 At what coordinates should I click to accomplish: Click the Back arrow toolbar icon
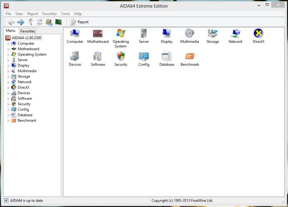click(11, 22)
